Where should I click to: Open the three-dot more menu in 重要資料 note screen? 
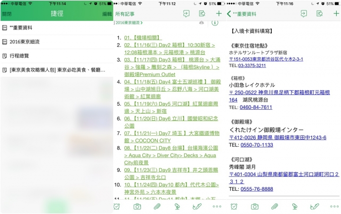click(x=334, y=206)
